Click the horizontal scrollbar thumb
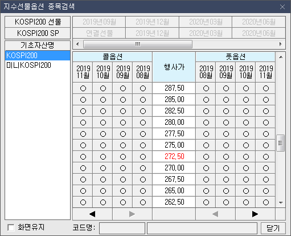The height and width of the screenshot is (236, 291). click(138, 44)
